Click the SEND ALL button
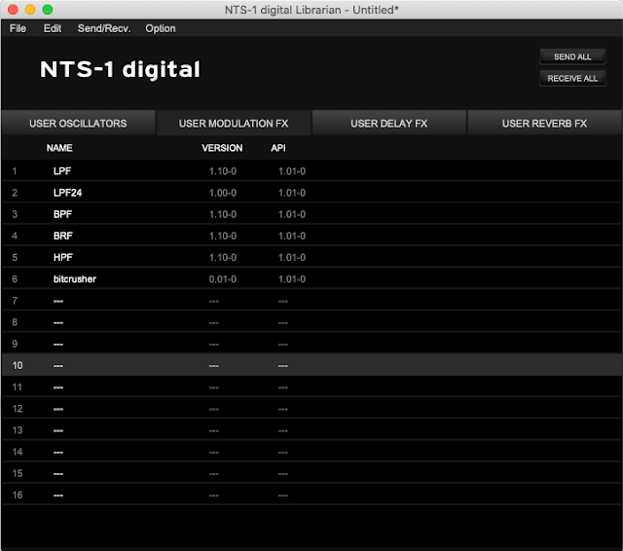Image resolution: width=623 pixels, height=551 pixels. pyautogui.click(x=572, y=56)
